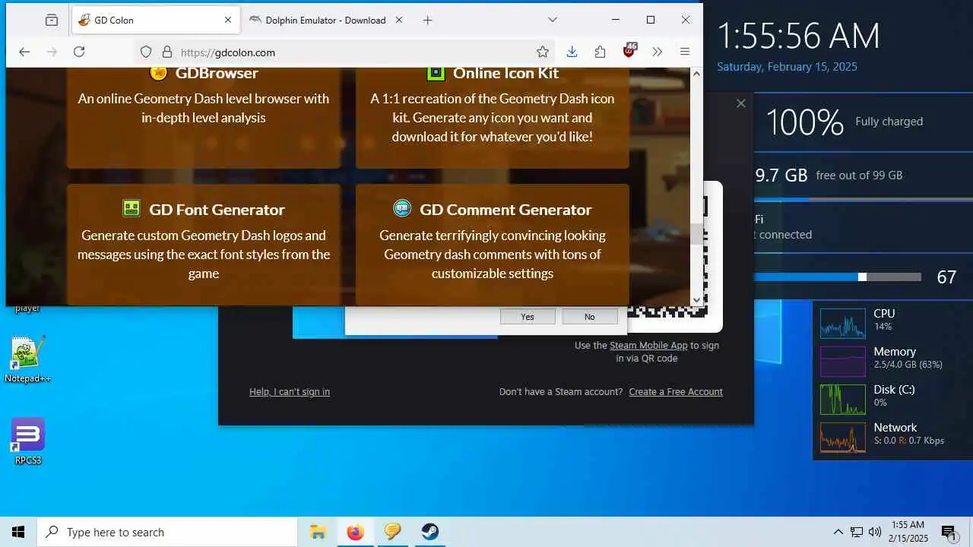This screenshot has height=547, width=973.
Task: Open the taskbar clock showing 1:55 AM
Action: pyautogui.click(x=908, y=532)
